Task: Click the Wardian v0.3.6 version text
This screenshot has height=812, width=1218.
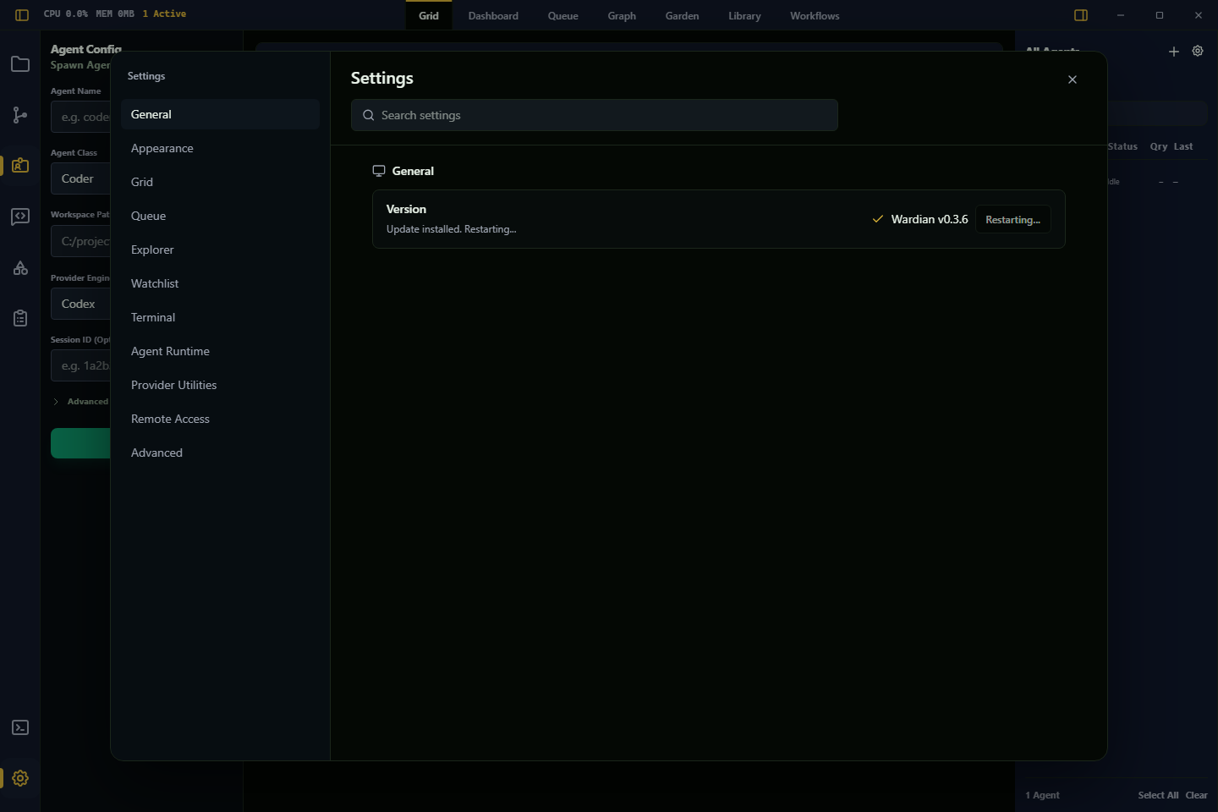Action: 930,219
